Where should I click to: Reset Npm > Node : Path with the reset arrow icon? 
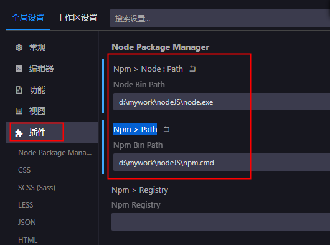(192, 69)
